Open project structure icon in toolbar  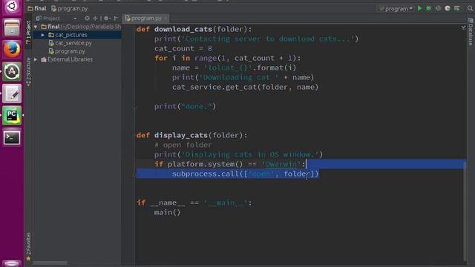pyautogui.click(x=457, y=8)
